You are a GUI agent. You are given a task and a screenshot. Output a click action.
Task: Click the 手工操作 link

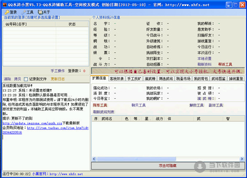(x=58, y=71)
